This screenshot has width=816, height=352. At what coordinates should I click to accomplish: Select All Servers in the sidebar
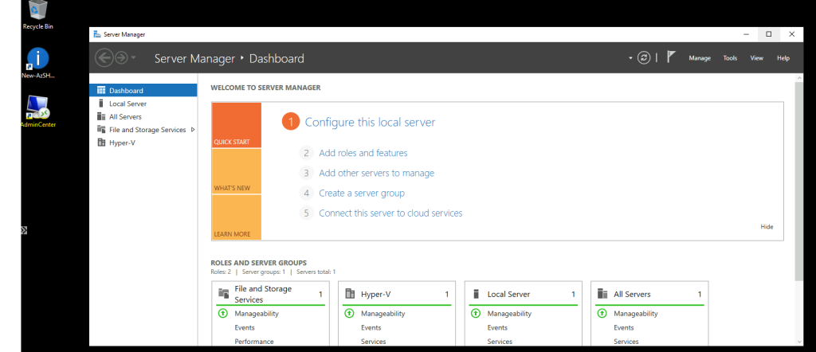pos(143,116)
